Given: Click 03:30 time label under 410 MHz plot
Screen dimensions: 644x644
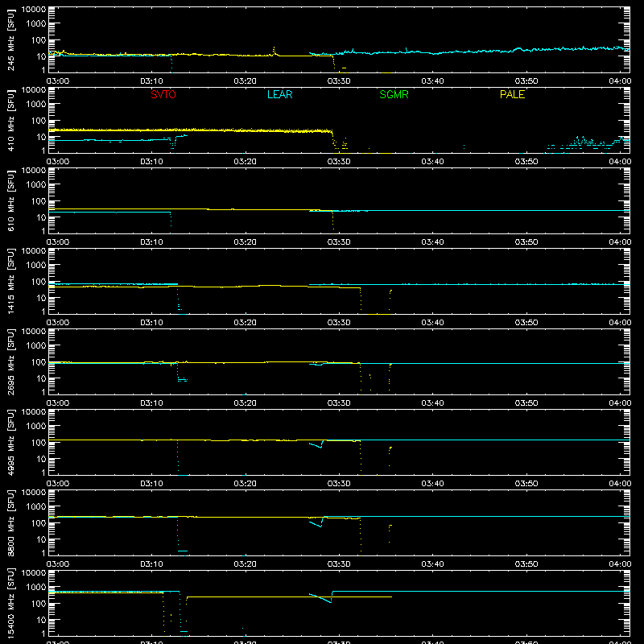Looking at the screenshot, I should [339, 162].
